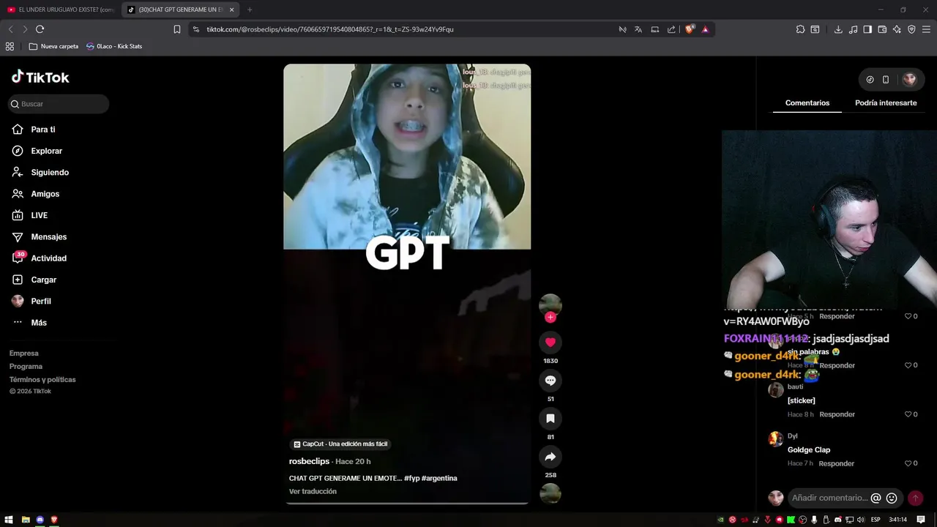Reload the page
The width and height of the screenshot is (937, 527).
pos(40,29)
